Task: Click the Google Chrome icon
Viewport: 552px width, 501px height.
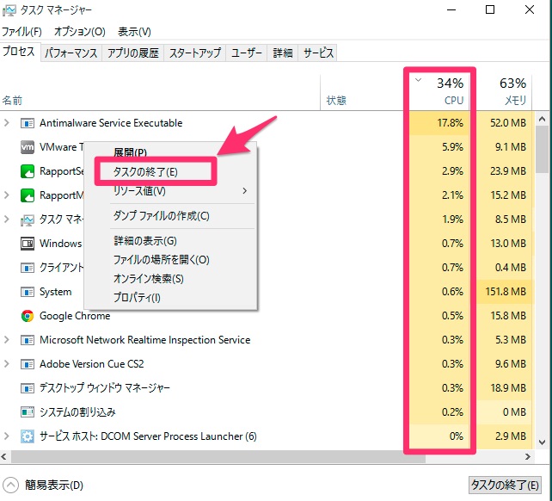Action: pyautogui.click(x=28, y=316)
